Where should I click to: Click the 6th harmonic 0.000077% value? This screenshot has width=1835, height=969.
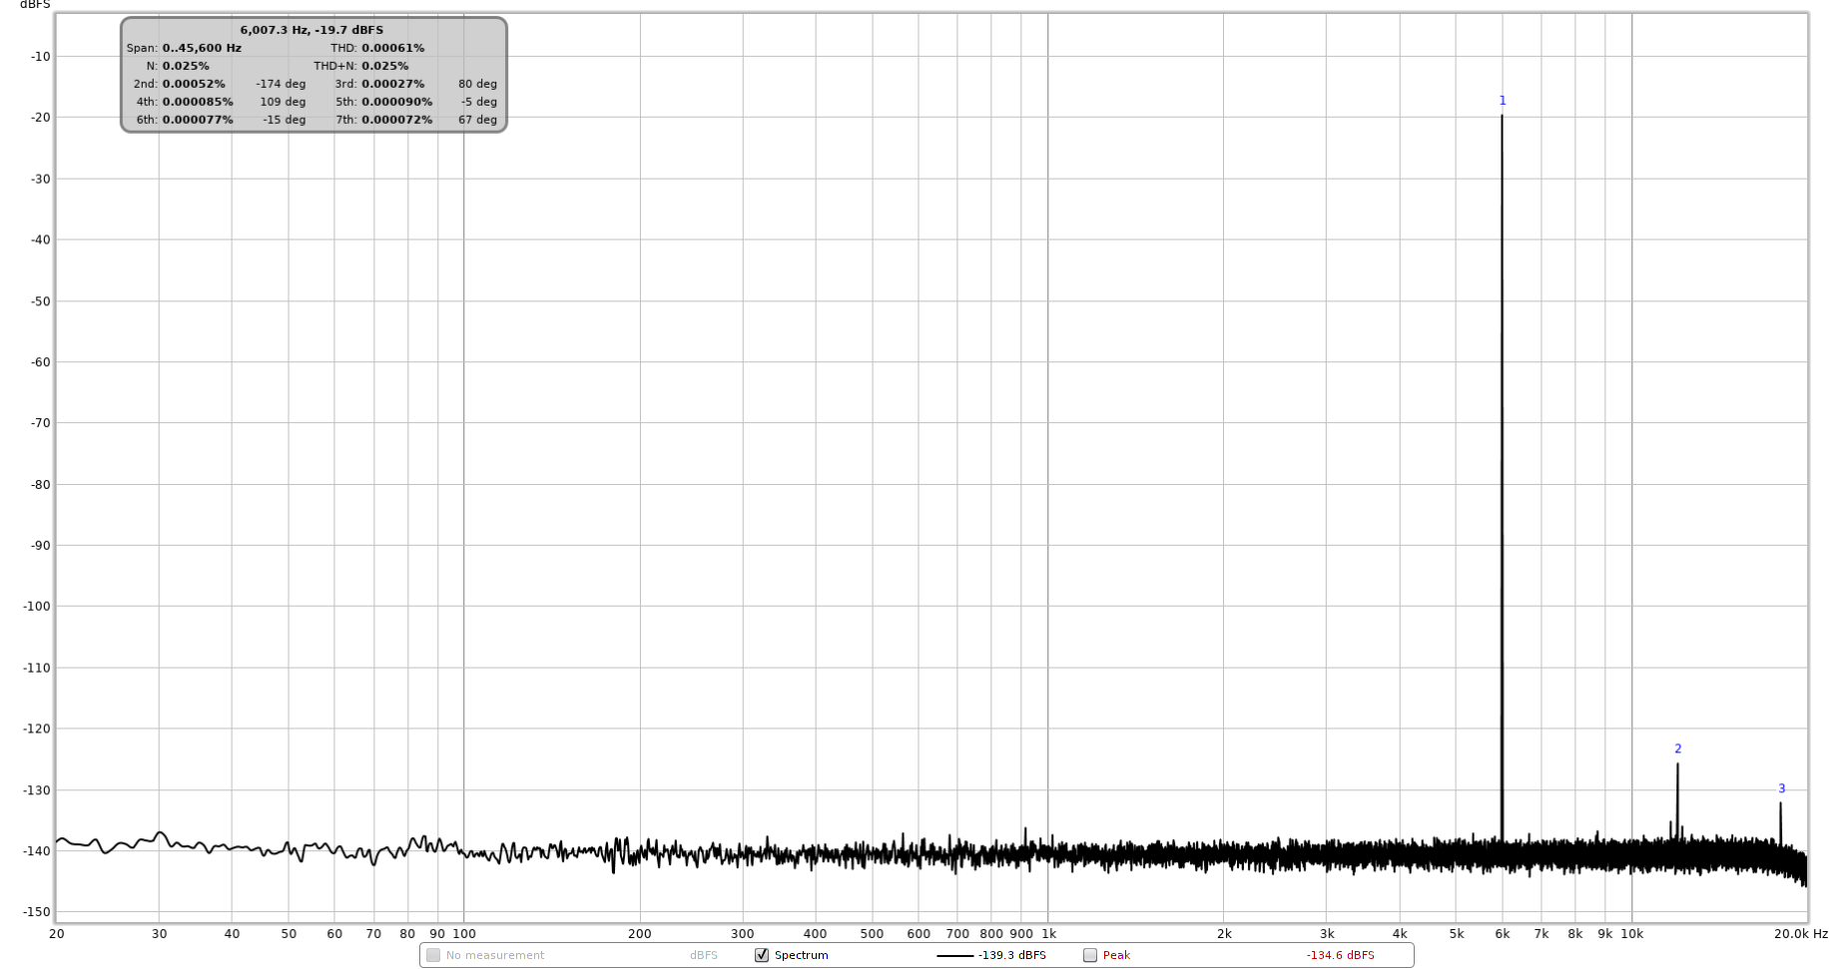click(x=198, y=120)
